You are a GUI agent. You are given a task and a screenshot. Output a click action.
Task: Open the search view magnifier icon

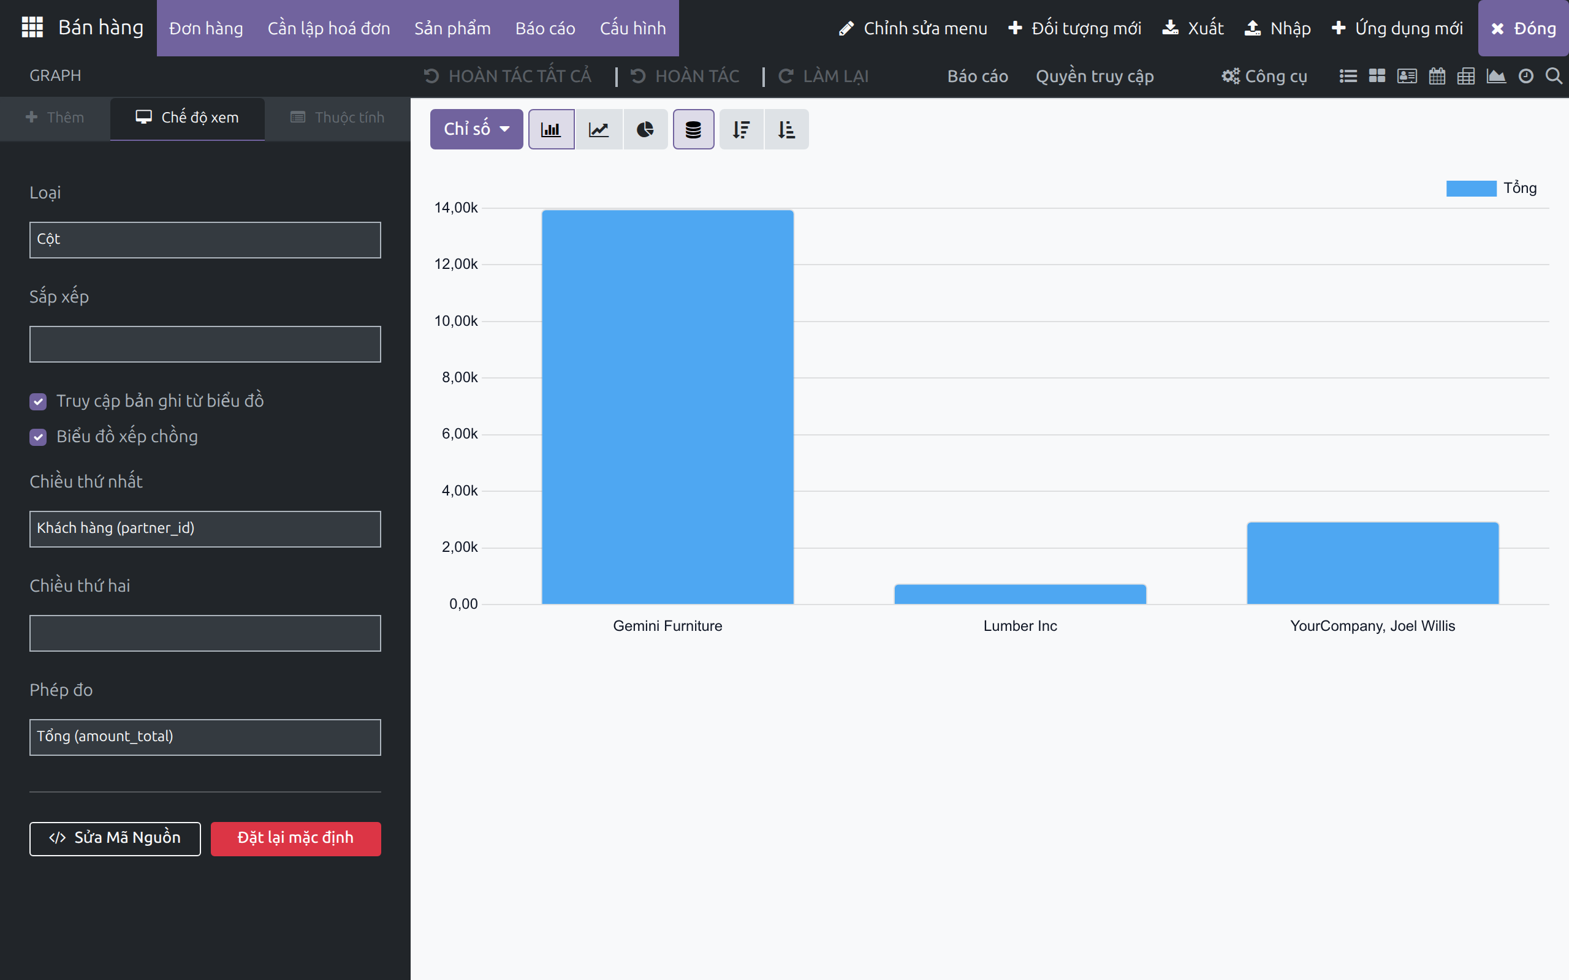coord(1554,77)
